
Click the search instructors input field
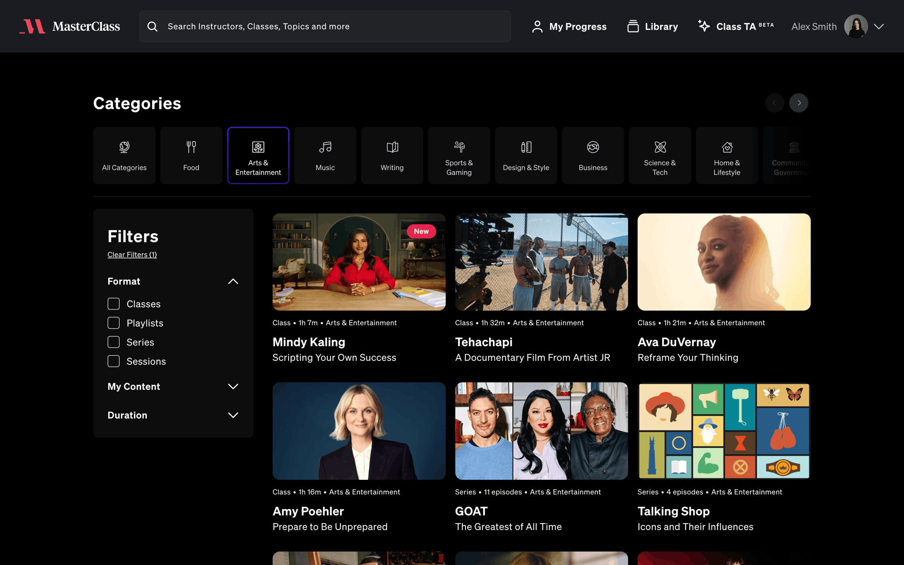pyautogui.click(x=325, y=26)
